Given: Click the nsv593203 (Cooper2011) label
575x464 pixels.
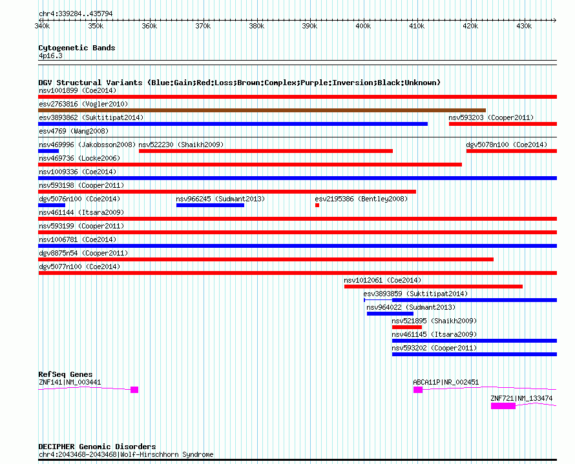Looking at the screenshot, I should pos(491,117).
